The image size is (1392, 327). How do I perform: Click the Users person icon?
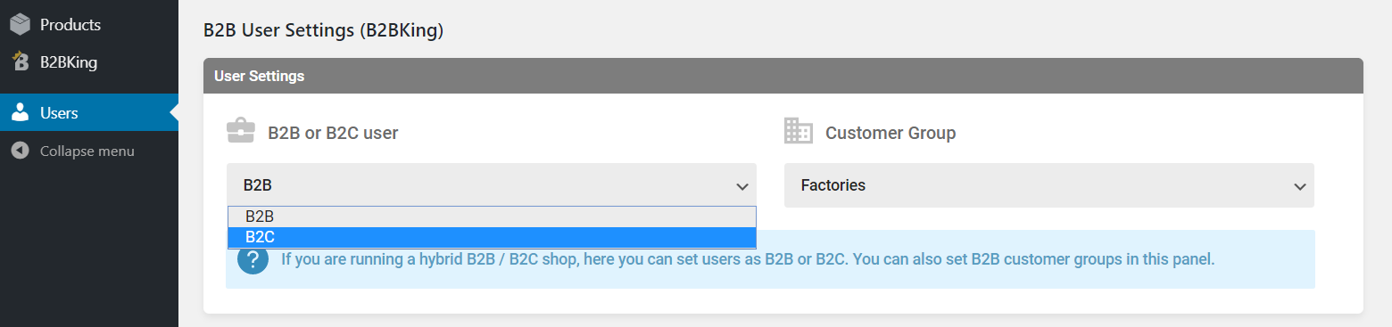(x=20, y=113)
